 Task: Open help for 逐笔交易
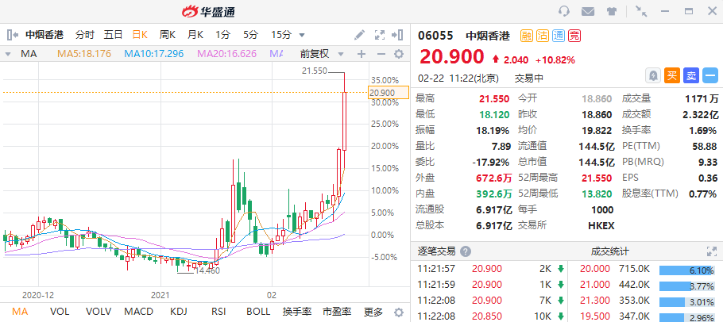click(466, 251)
